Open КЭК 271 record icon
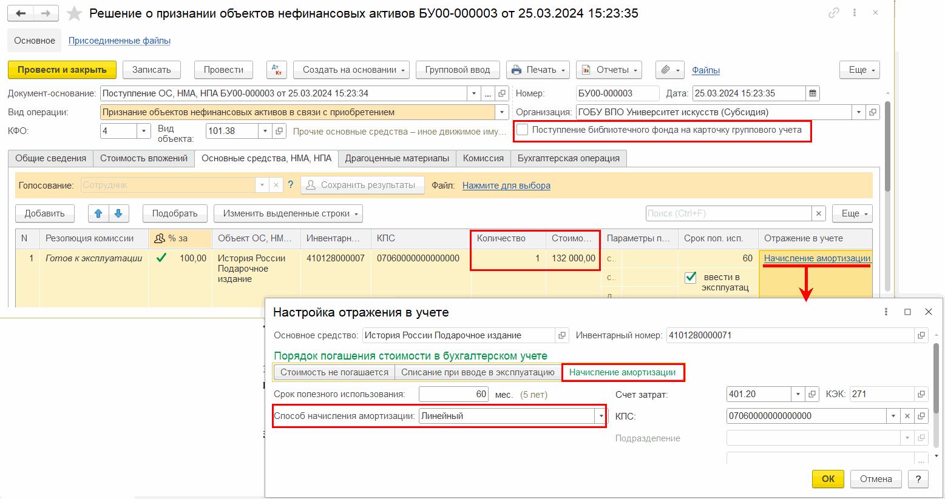This screenshot has height=499, width=945. tap(921, 394)
